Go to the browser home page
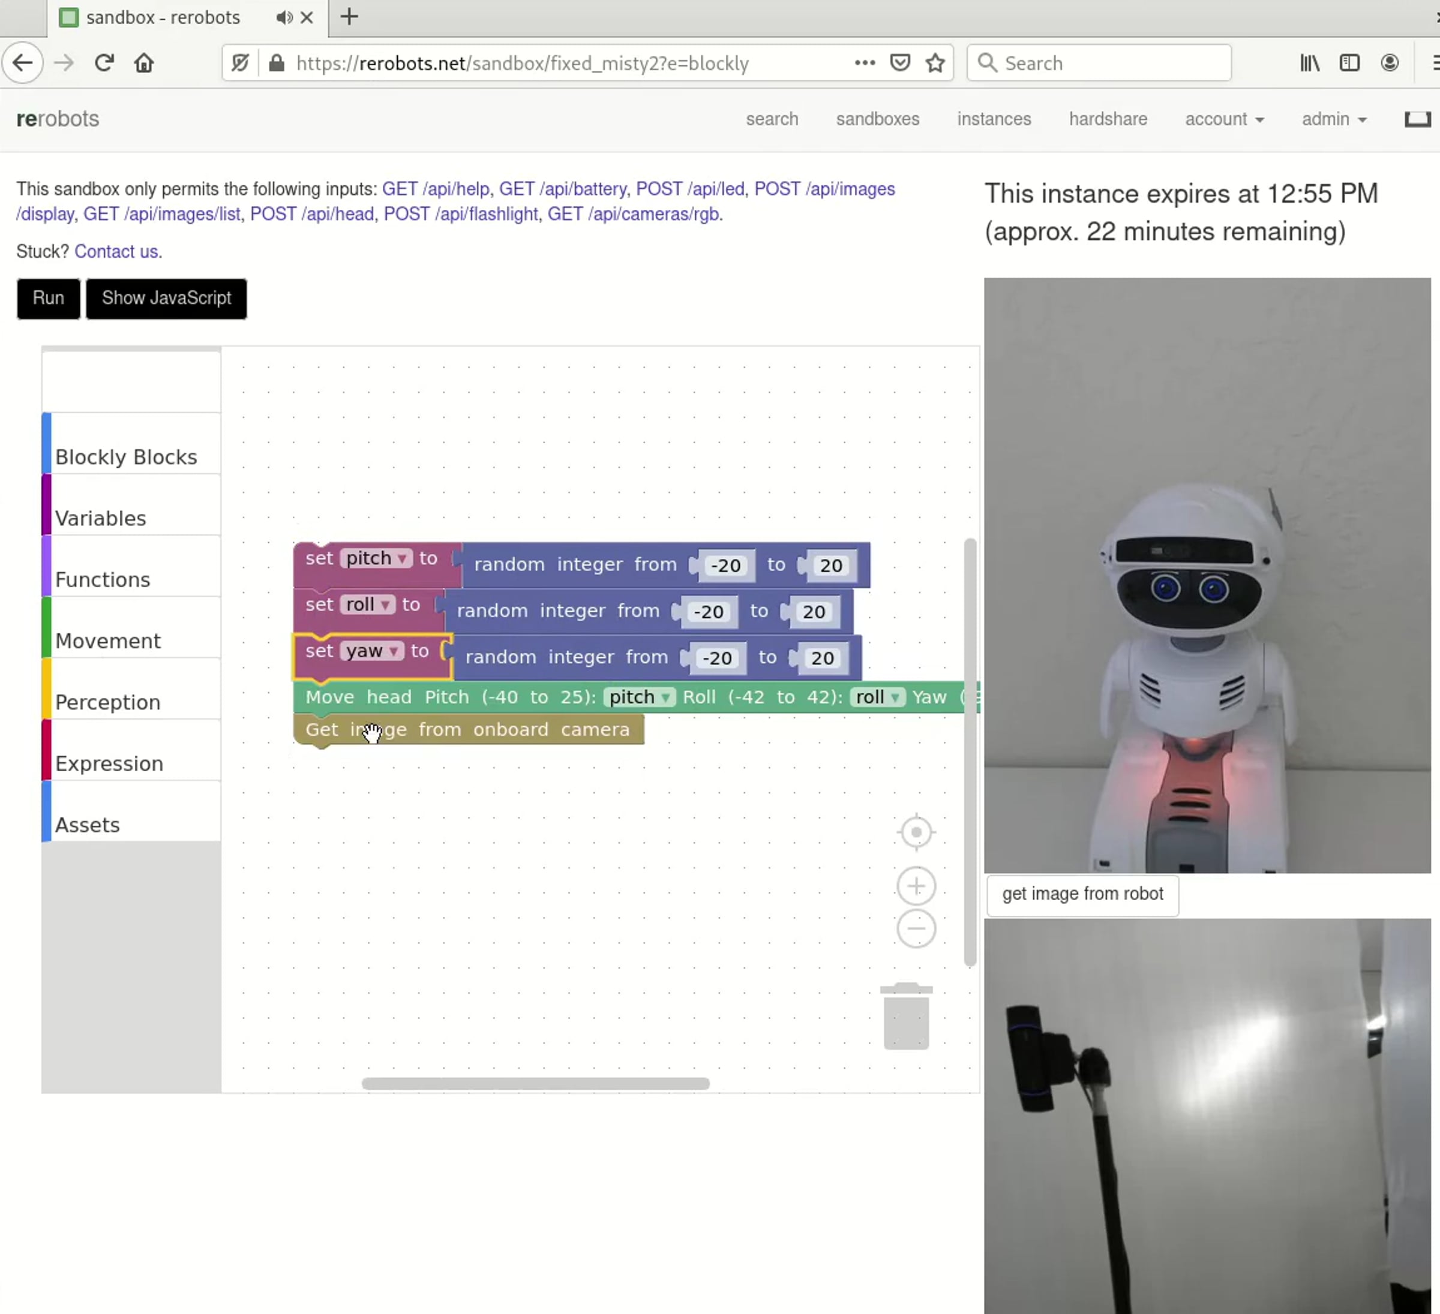This screenshot has width=1440, height=1314. tap(143, 63)
